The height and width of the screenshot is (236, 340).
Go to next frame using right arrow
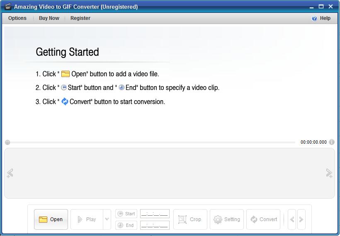coord(301,219)
